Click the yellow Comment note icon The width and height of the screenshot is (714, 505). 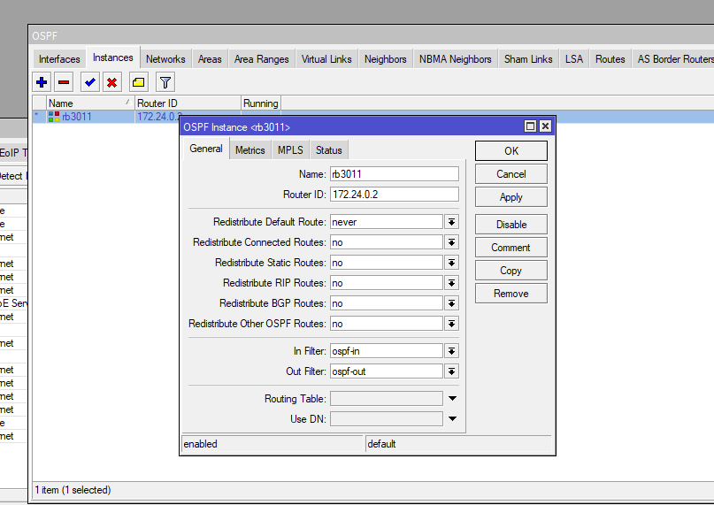(x=139, y=82)
